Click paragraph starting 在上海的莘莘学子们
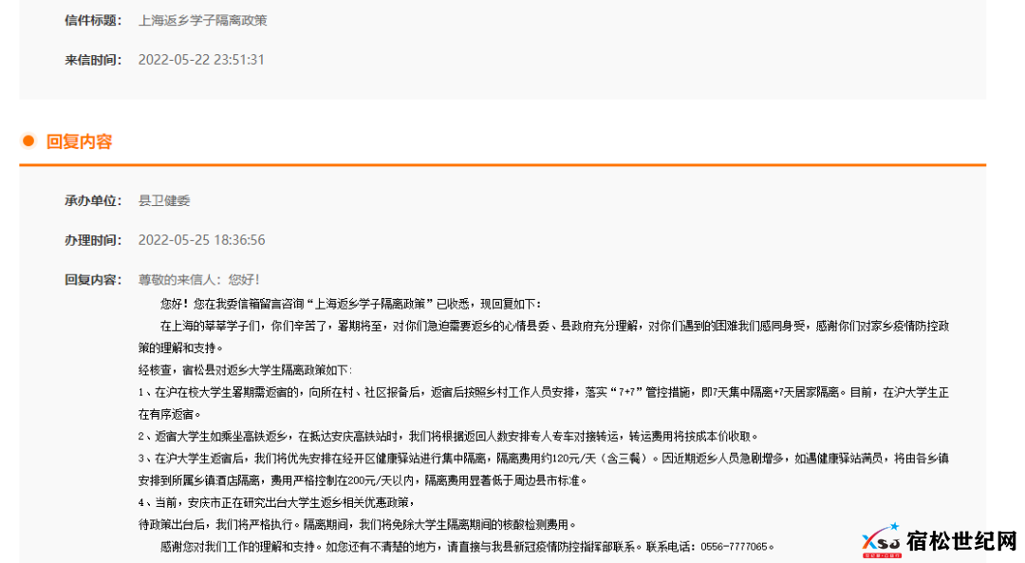Screen dimensions: 1025x563 (x=554, y=327)
